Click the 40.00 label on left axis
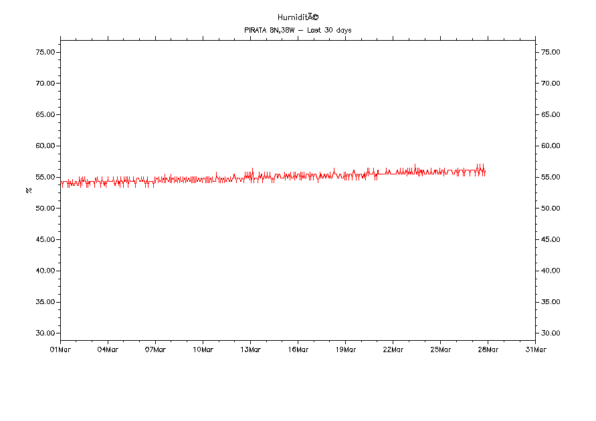The width and height of the screenshot is (596, 421). tap(45, 271)
